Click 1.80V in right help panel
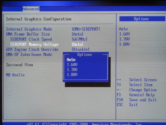 tap(124, 44)
